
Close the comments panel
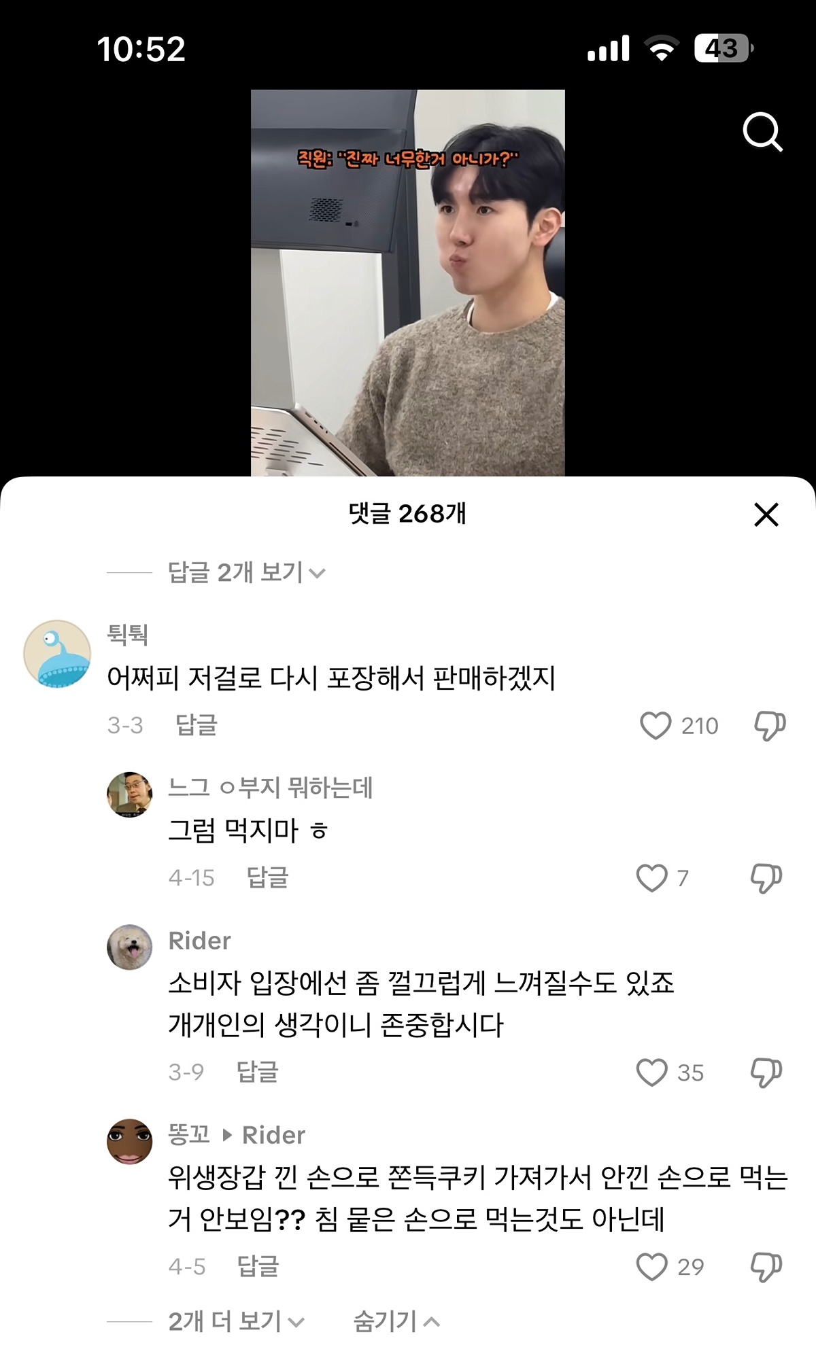pos(766,514)
